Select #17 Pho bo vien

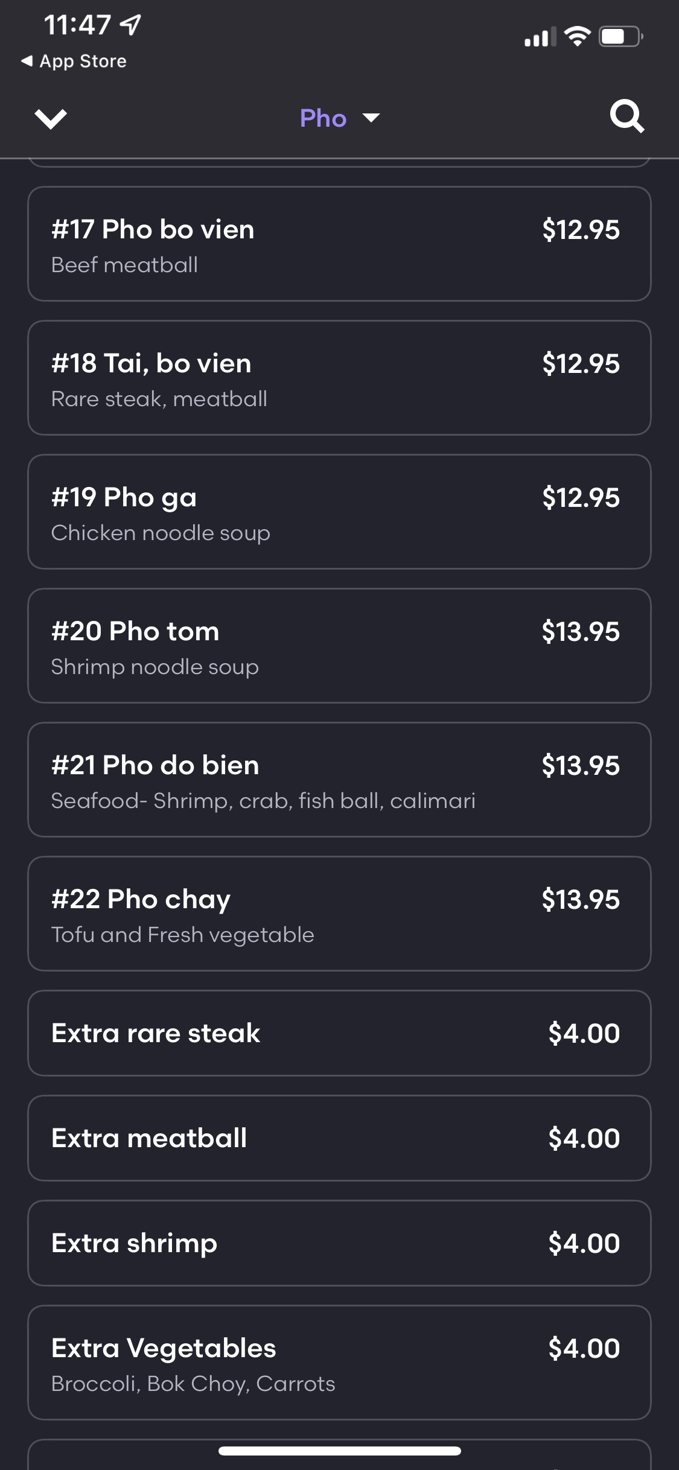(x=339, y=244)
